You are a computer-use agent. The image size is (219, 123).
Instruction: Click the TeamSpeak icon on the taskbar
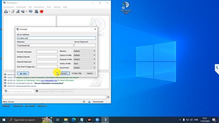pos(105,120)
